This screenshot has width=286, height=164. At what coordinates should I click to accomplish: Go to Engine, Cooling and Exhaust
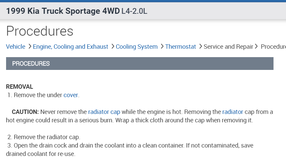(71, 47)
